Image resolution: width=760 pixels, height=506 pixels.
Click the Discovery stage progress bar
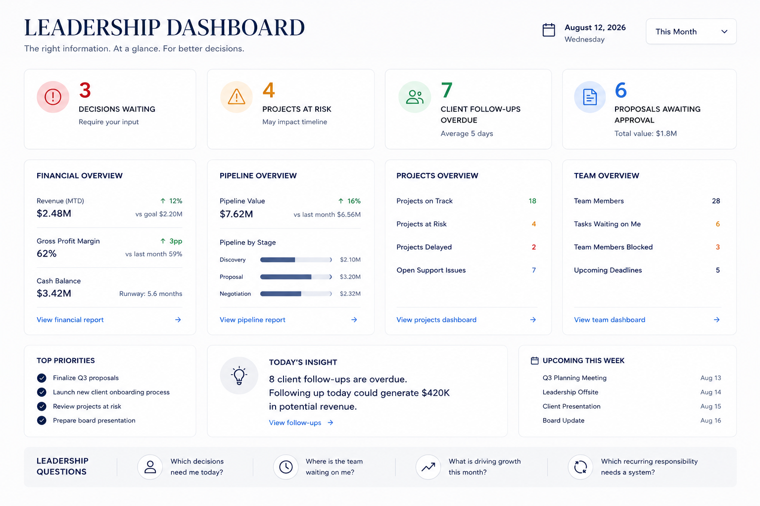[296, 260]
